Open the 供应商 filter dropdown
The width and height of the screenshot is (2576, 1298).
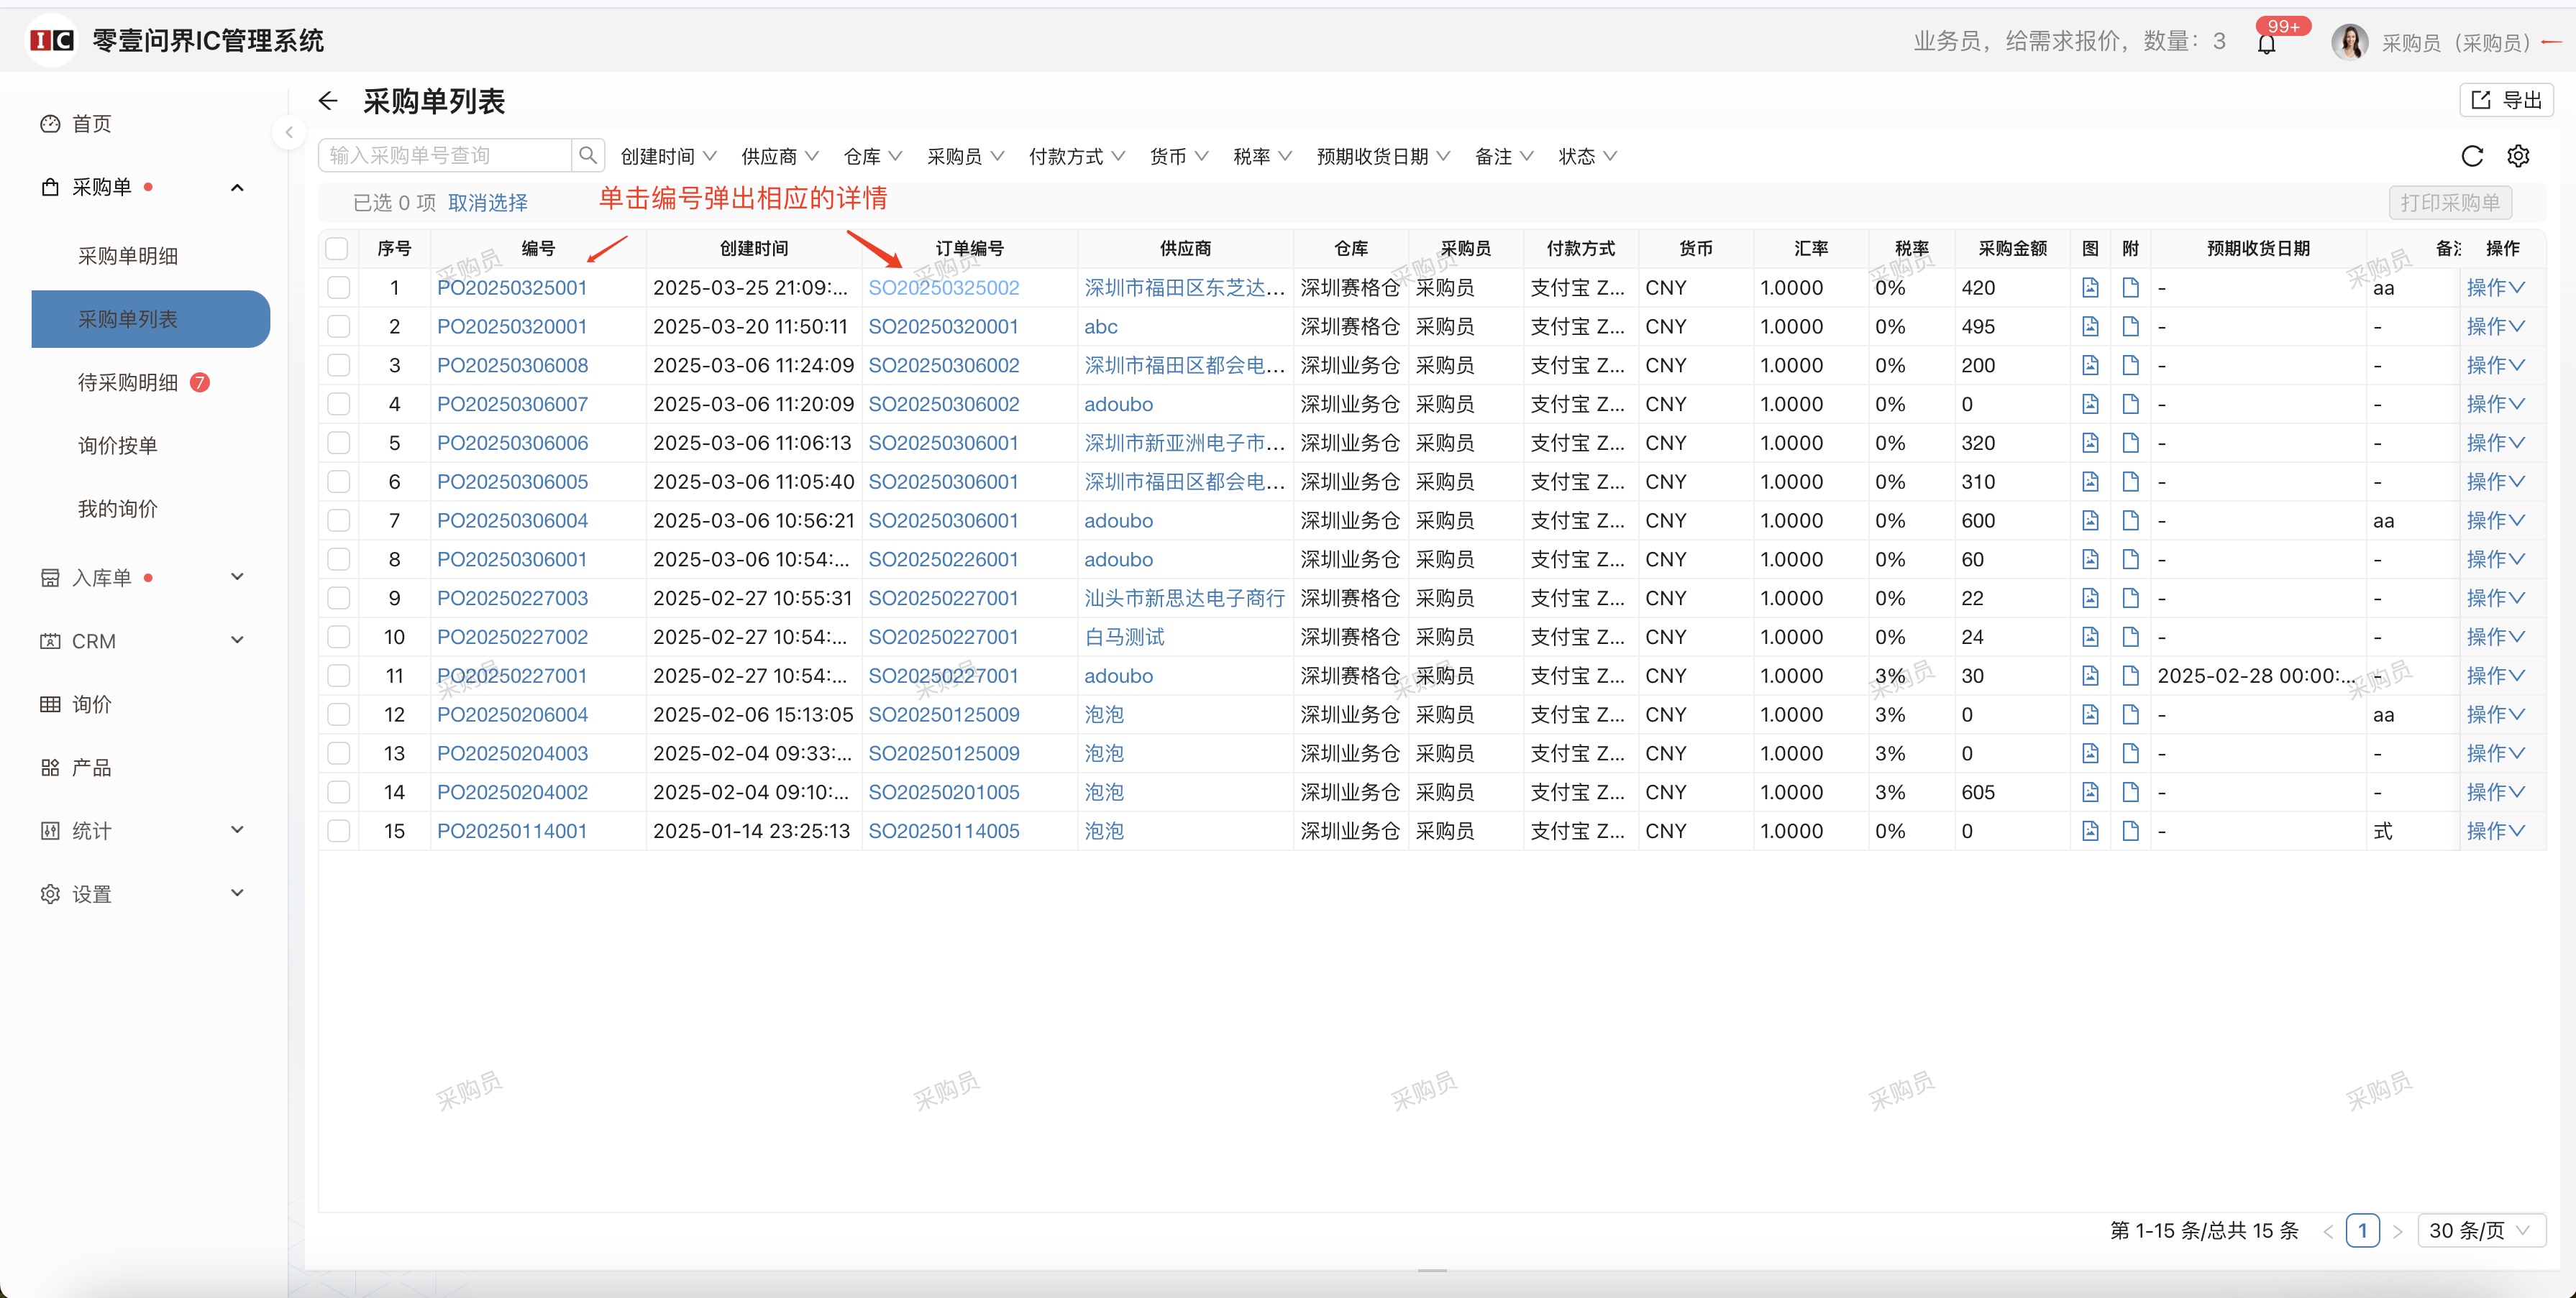point(779,156)
